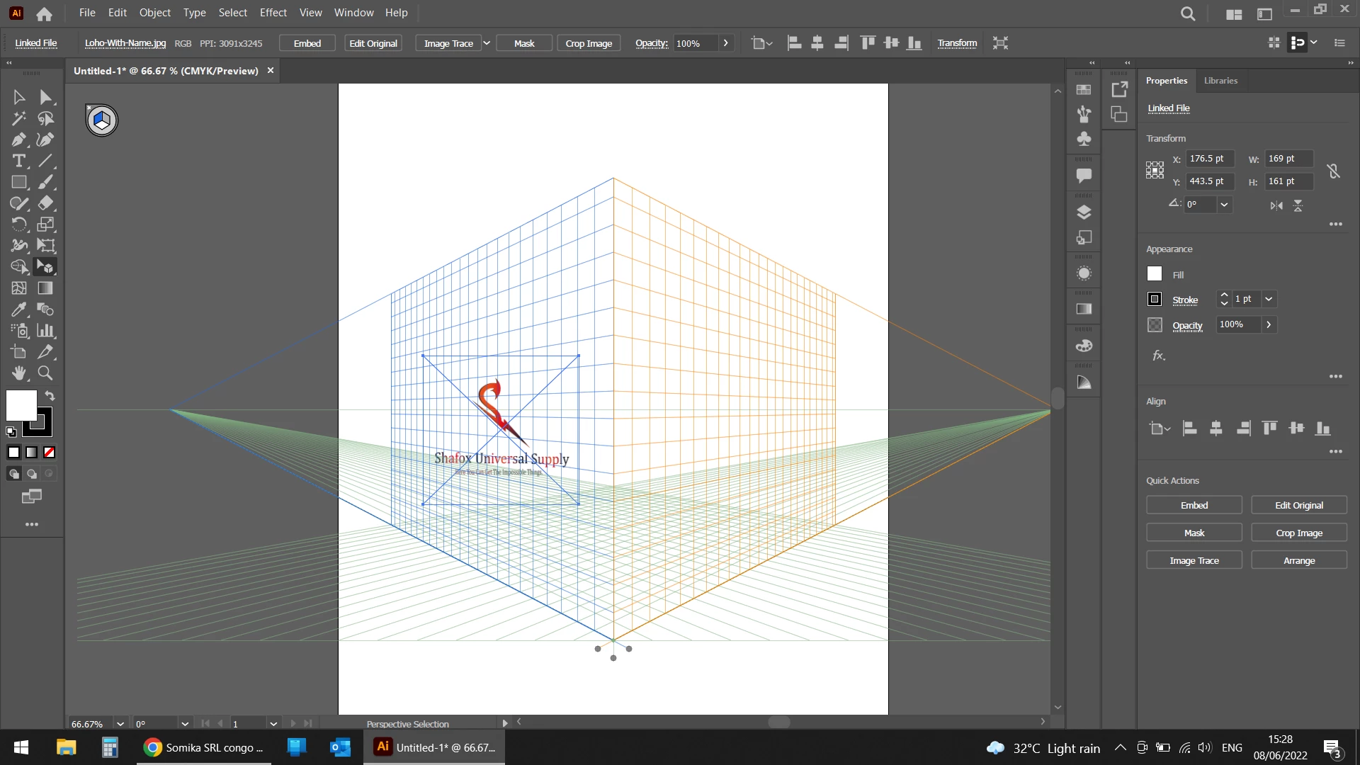Expand the Image Trace preset dropdown
This screenshot has width=1360, height=765.
[x=487, y=43]
